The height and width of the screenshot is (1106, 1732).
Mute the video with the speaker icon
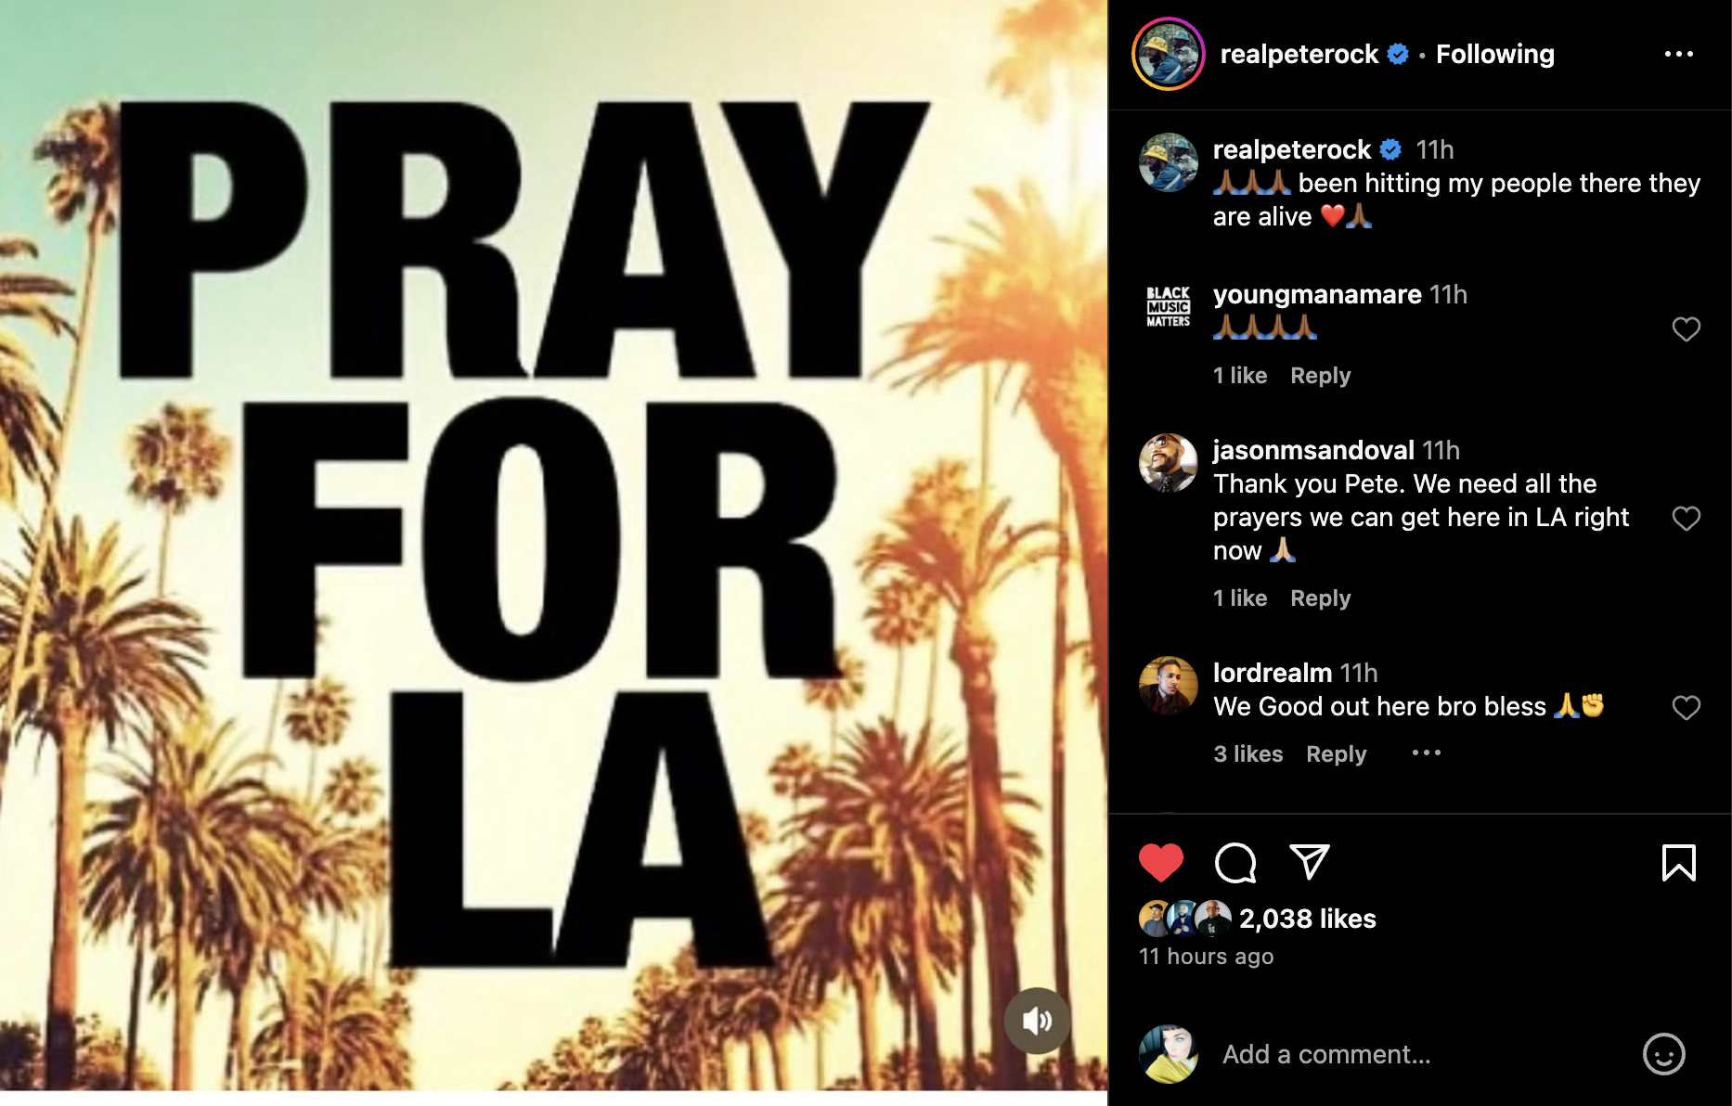tap(1037, 1021)
